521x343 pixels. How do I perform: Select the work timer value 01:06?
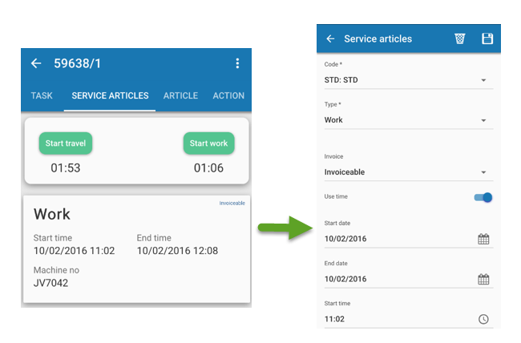tap(208, 167)
